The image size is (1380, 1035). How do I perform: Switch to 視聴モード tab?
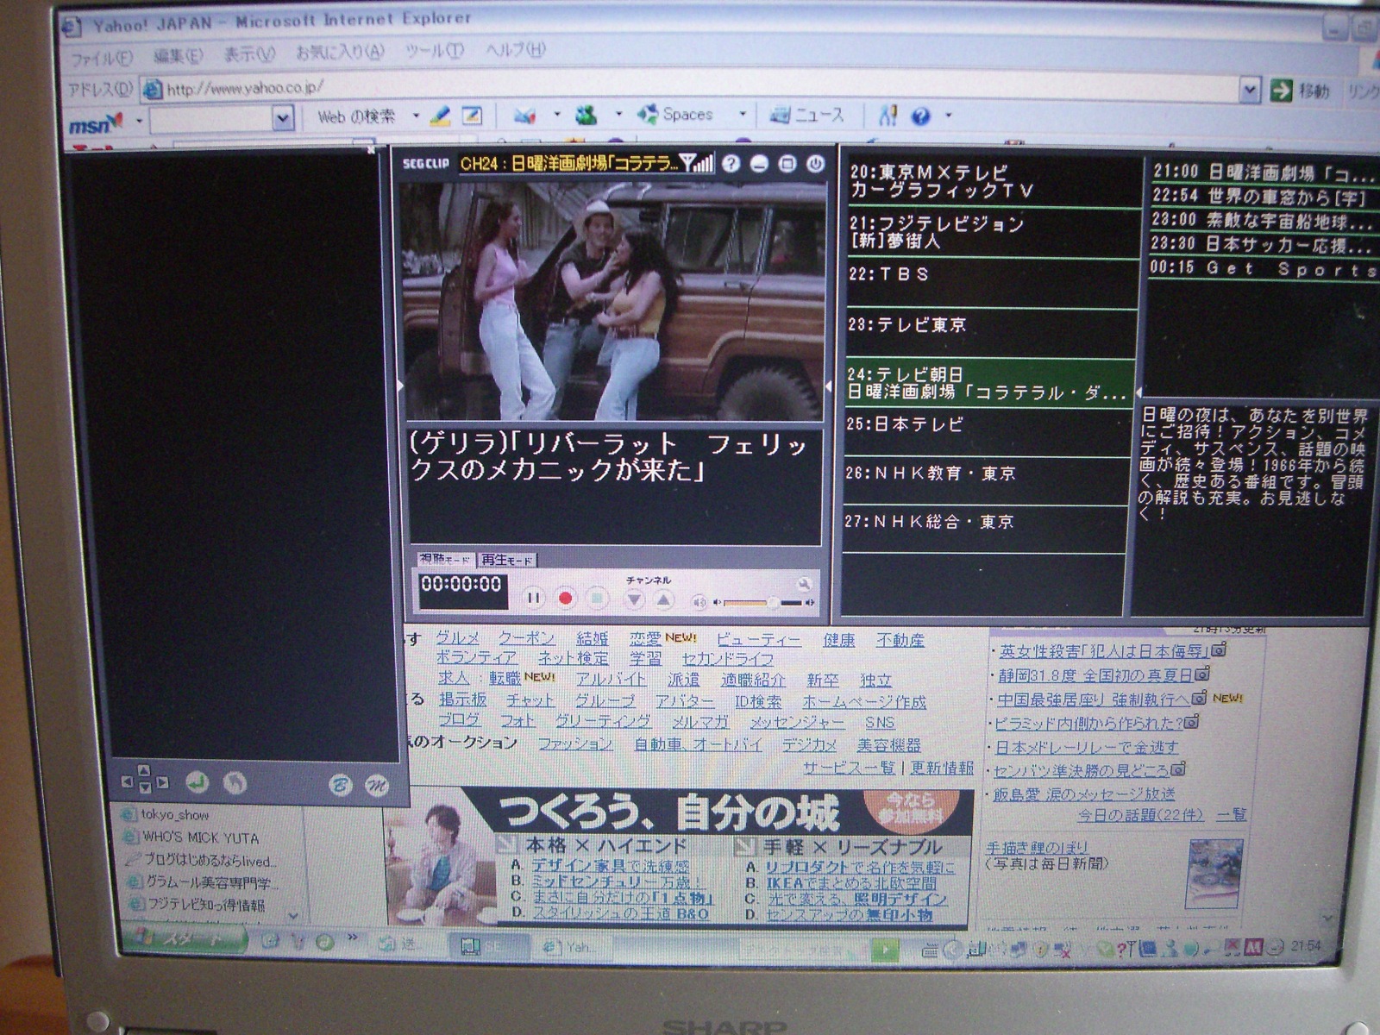pyautogui.click(x=445, y=559)
